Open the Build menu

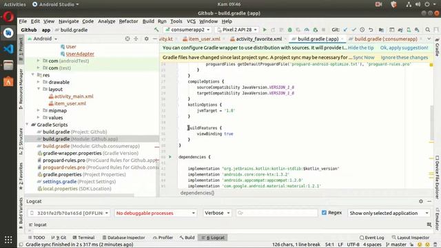[148, 21]
